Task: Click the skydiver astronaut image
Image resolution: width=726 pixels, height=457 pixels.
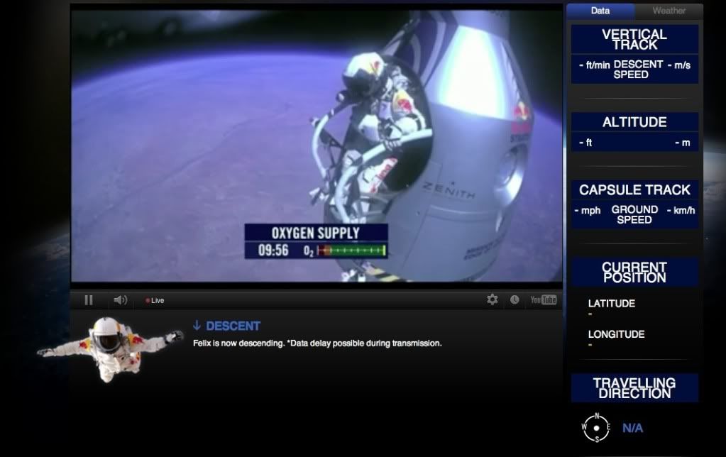Action: tap(110, 349)
